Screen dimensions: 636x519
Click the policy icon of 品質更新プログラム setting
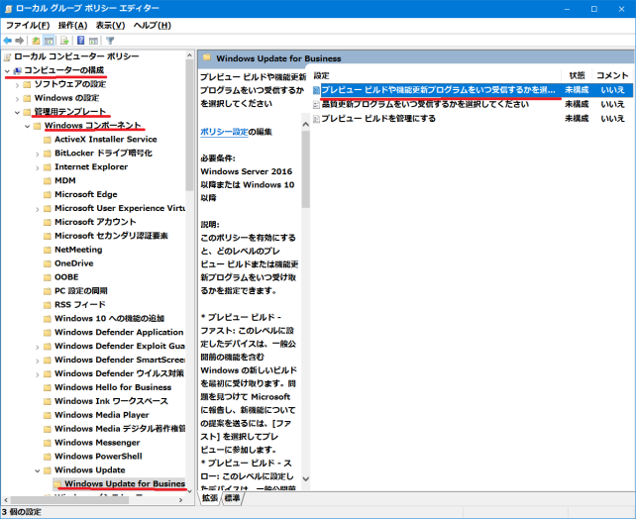tap(316, 105)
